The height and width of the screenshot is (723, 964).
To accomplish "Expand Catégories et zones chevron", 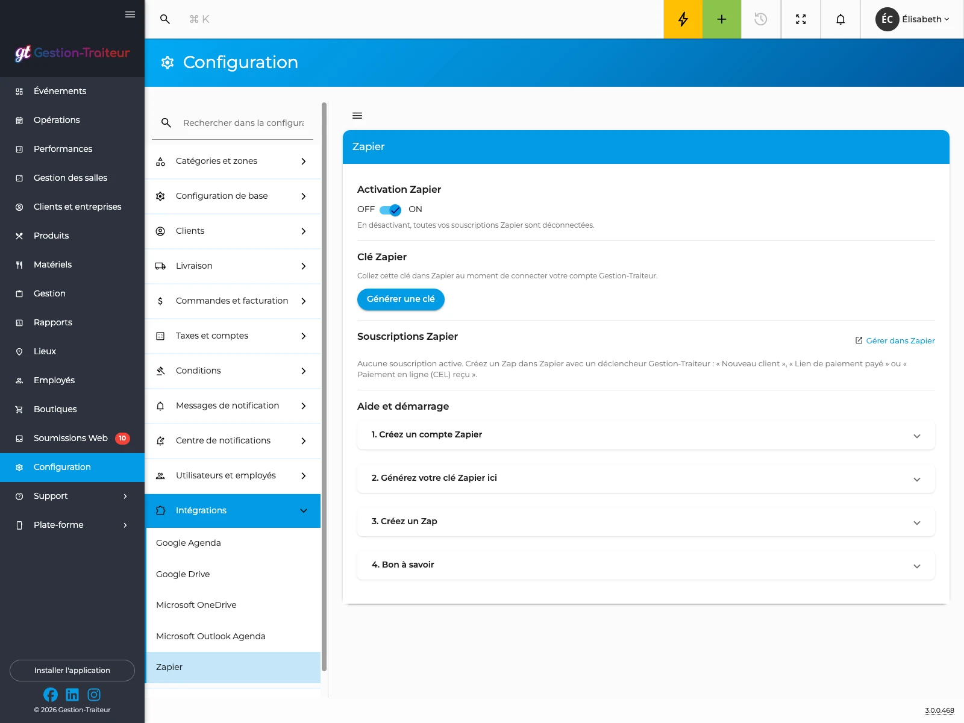I will 304,161.
